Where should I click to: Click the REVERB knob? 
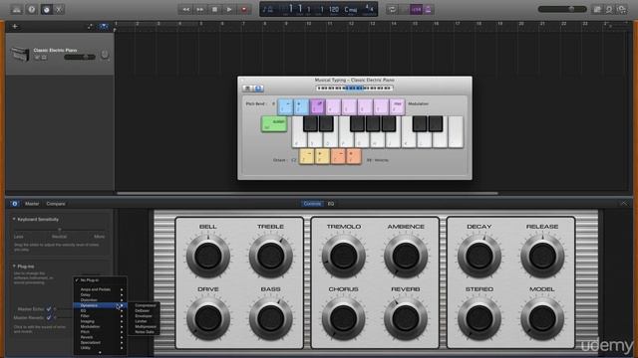click(x=406, y=318)
